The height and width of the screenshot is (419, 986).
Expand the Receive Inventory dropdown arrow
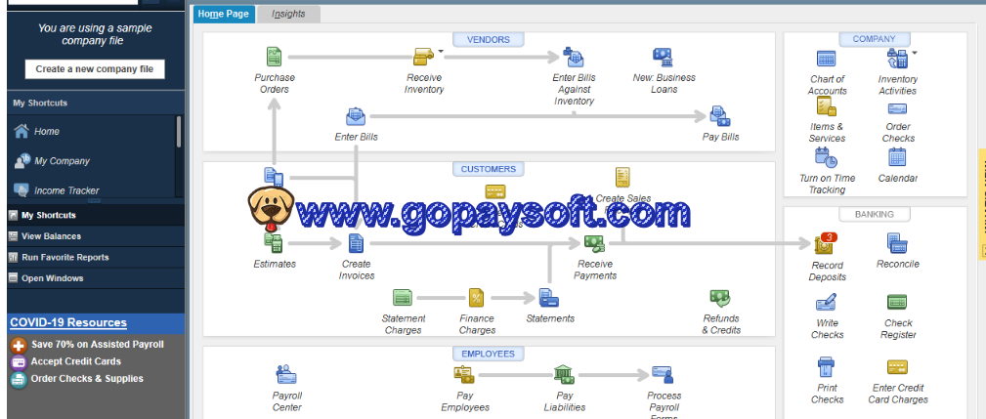(440, 52)
